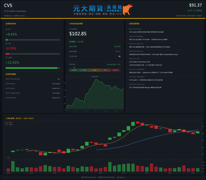Click the +1.87 (+2.09%) daily change
This screenshot has width=206, height=180.
pyautogui.click(x=194, y=11)
